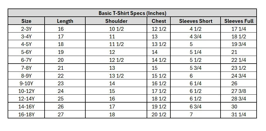Select Shoulder value 10 1/2
Viewport: 266px width, 131px height.
(x=116, y=29)
